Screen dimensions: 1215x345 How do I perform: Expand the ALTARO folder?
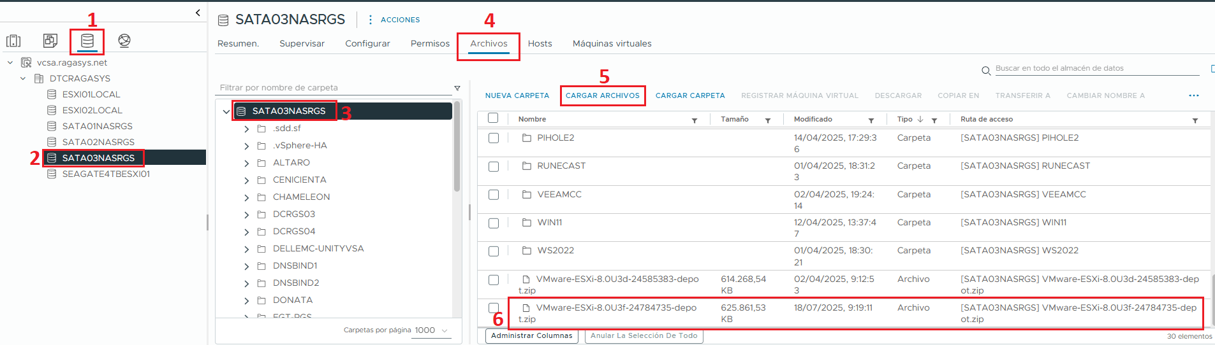247,163
